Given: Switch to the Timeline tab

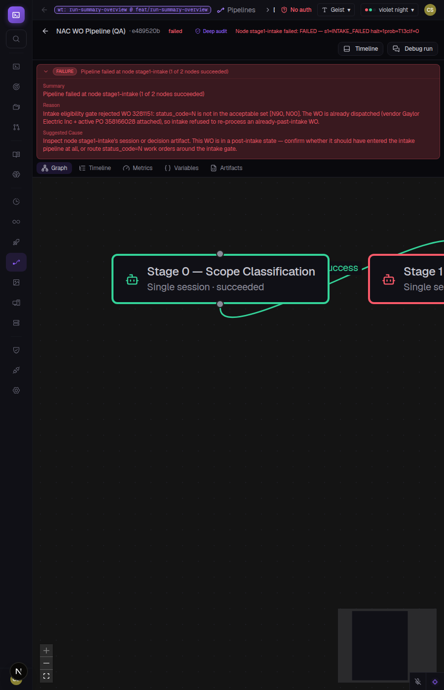Looking at the screenshot, I should 95,168.
